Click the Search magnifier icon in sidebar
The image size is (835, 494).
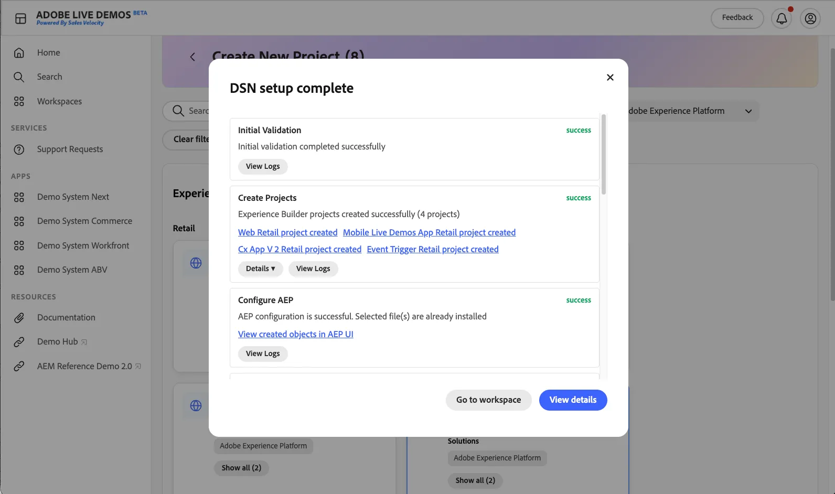coord(19,77)
